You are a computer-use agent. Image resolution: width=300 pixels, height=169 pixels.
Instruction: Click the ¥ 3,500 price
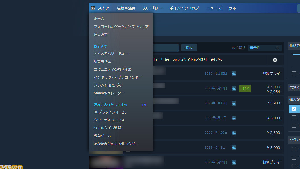[273, 133]
